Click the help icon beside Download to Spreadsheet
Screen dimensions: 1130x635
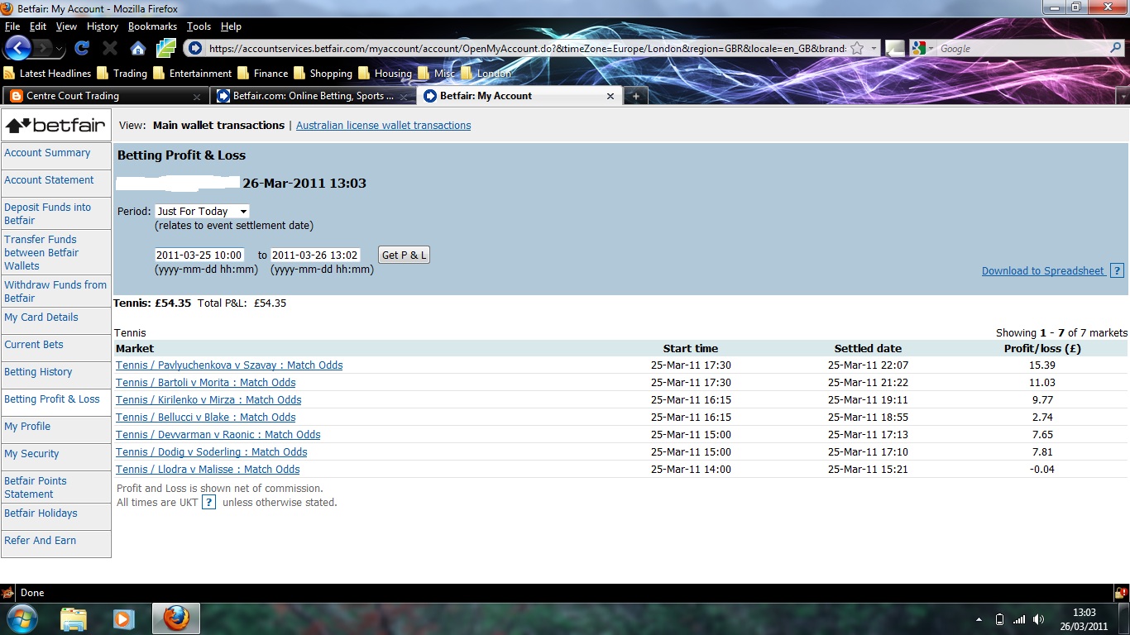coord(1117,270)
